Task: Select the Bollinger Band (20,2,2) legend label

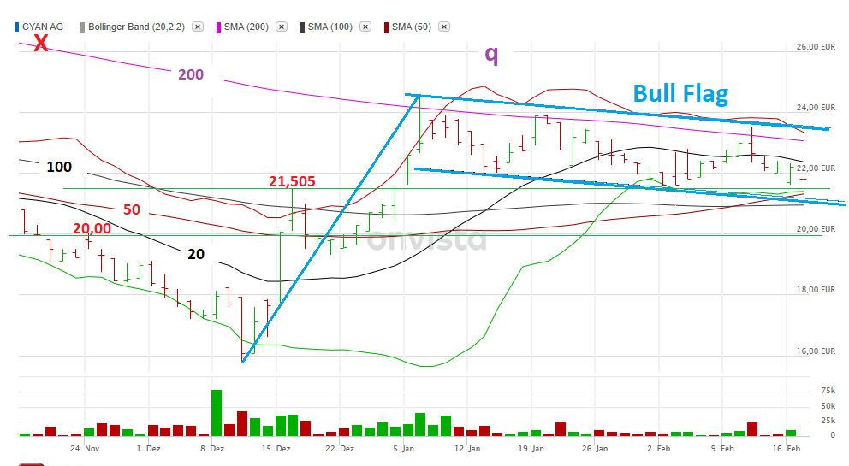Action: point(136,27)
